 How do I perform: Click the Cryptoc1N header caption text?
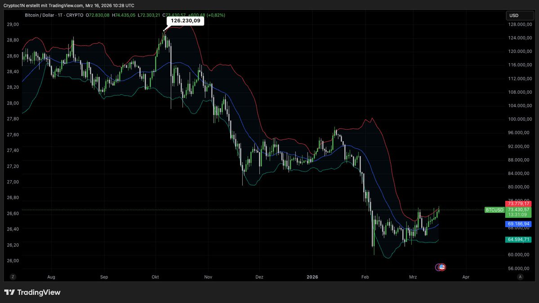click(69, 5)
